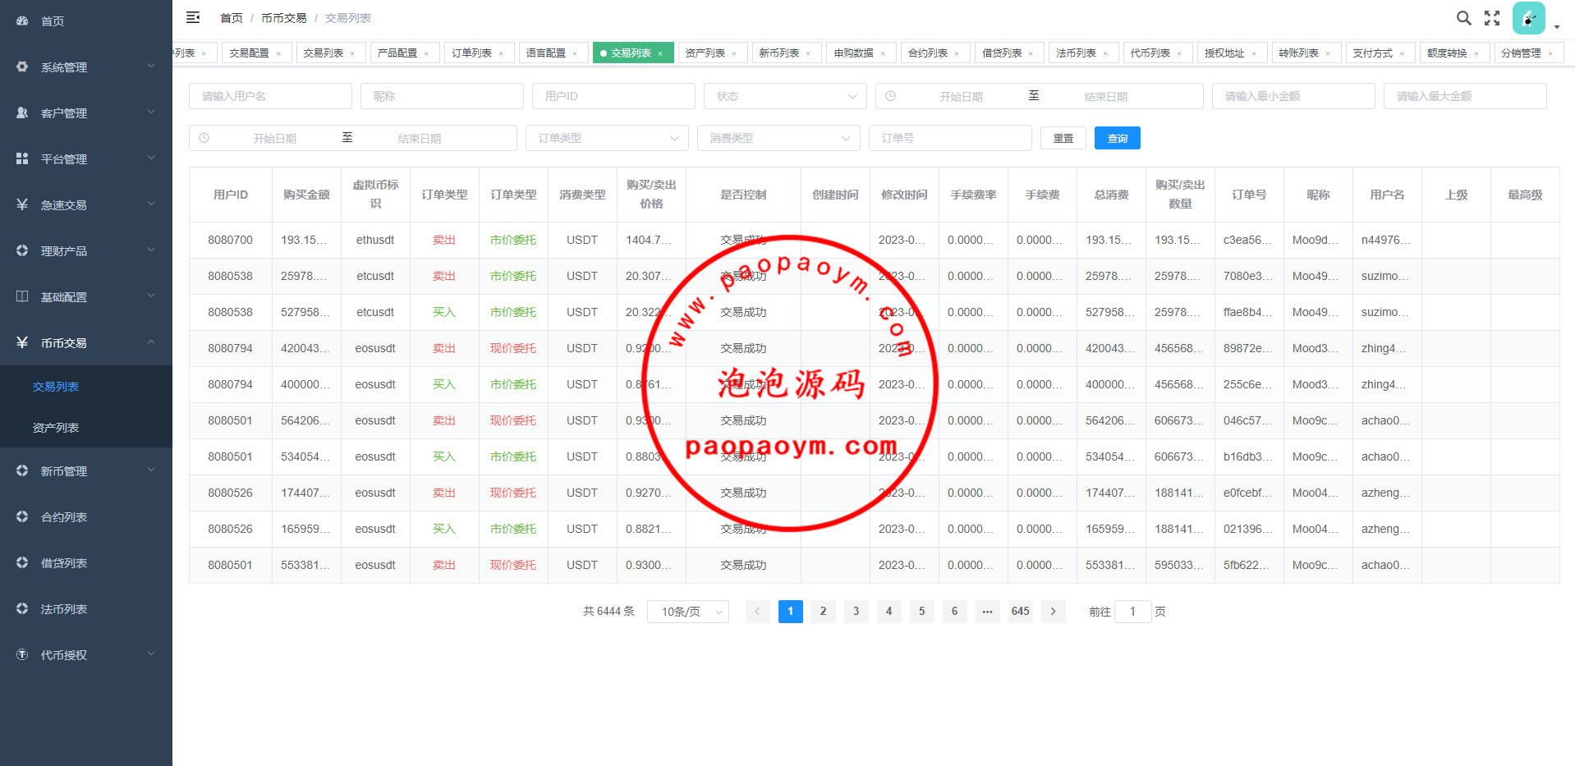Close the 交易配置 tab
The height and width of the screenshot is (766, 1575).
pyautogui.click(x=278, y=53)
